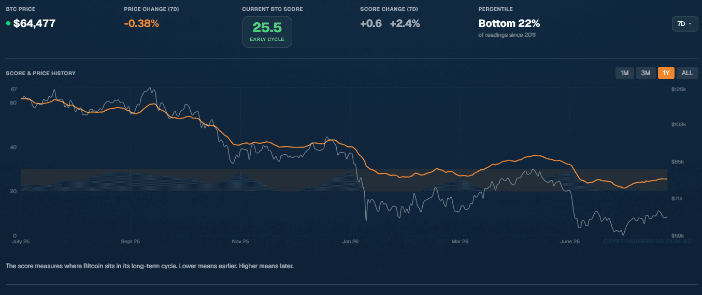The image size is (702, 295).
Task: Click the $125k price axis label
Action: click(679, 90)
